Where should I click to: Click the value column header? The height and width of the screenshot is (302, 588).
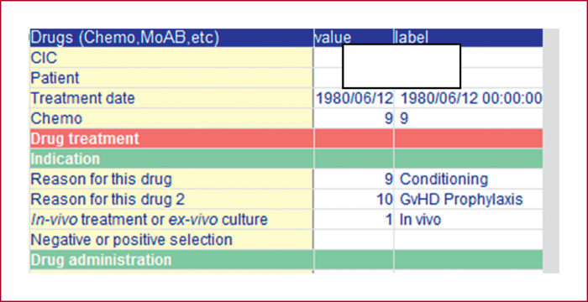[x=354, y=38]
